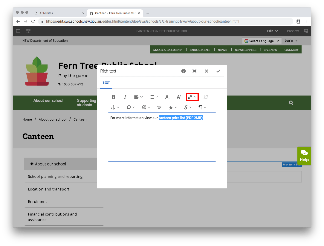Open the hyperlink dropdown in toolbar
Viewport: 324px width, 246px height.
192,97
